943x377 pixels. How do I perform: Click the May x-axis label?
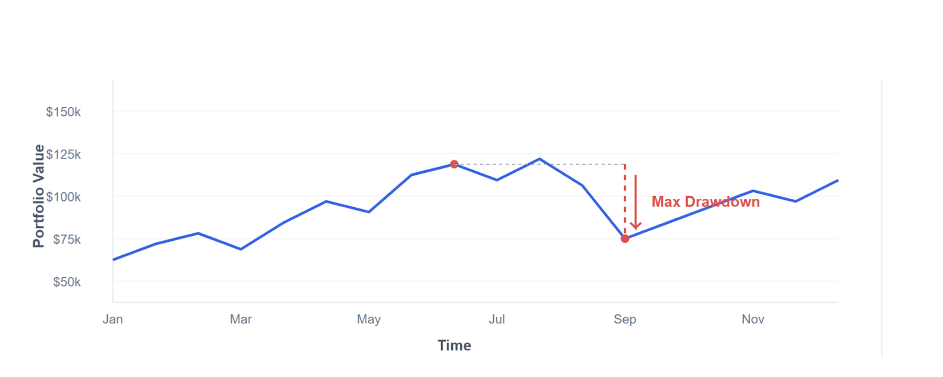coord(369,319)
